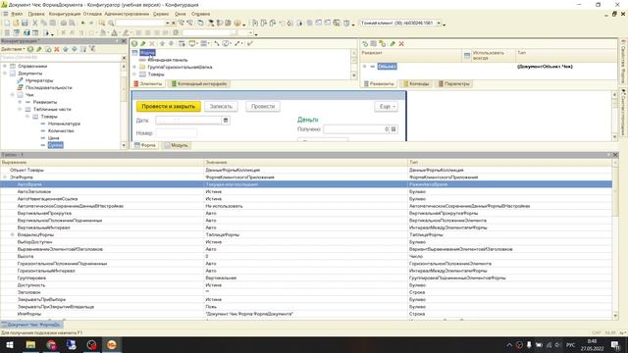Click Move Down arrow in form elements toolbar

[x=171, y=43]
